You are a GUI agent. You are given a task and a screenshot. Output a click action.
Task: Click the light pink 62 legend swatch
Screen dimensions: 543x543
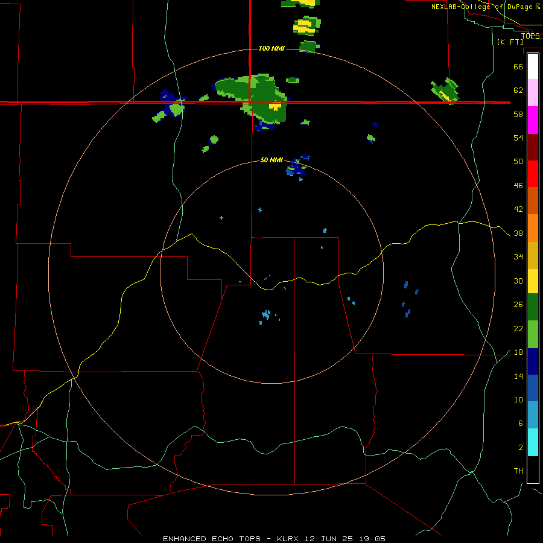(x=533, y=92)
